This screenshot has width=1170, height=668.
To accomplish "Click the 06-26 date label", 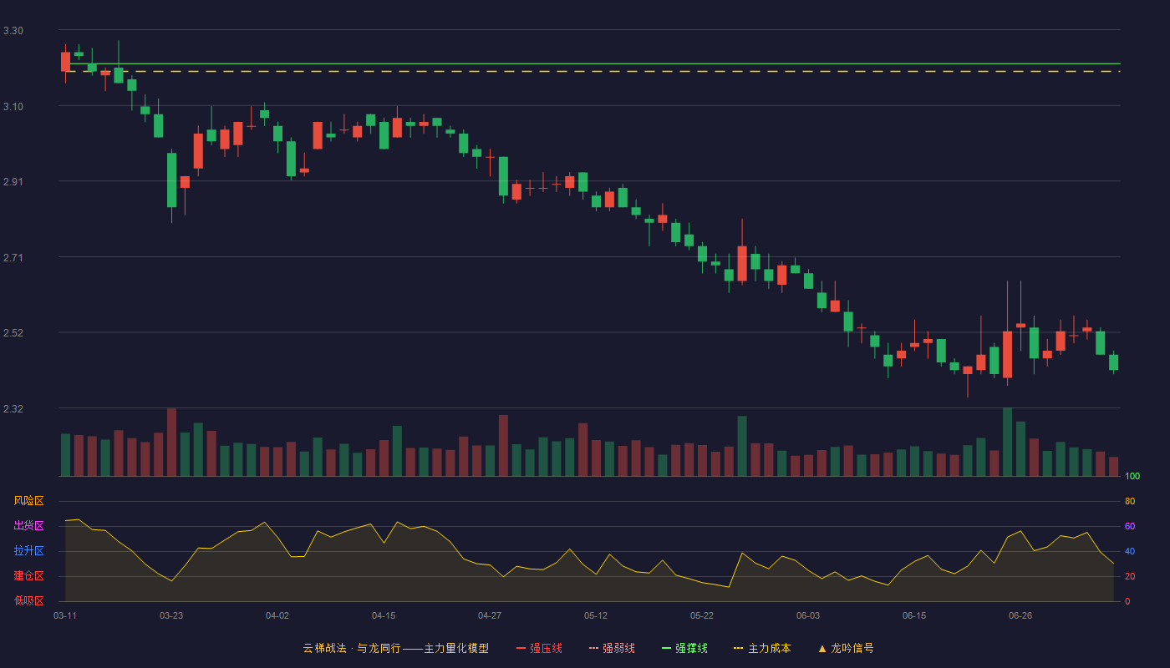I will (1020, 615).
